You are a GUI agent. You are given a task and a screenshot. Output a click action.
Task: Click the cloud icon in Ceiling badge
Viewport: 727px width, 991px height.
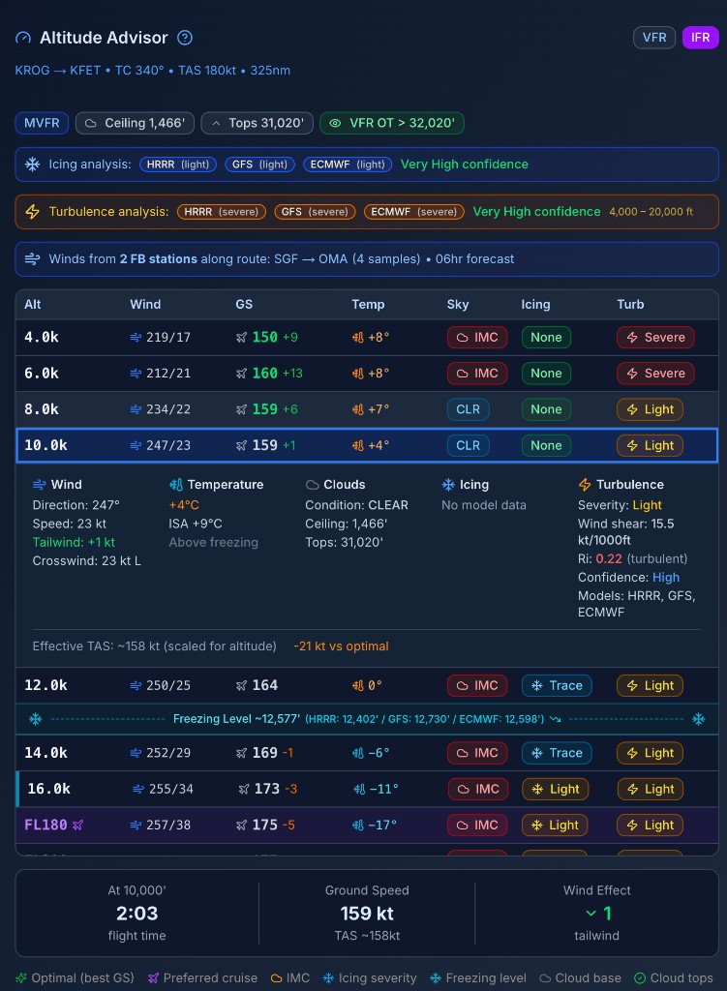[x=91, y=123]
